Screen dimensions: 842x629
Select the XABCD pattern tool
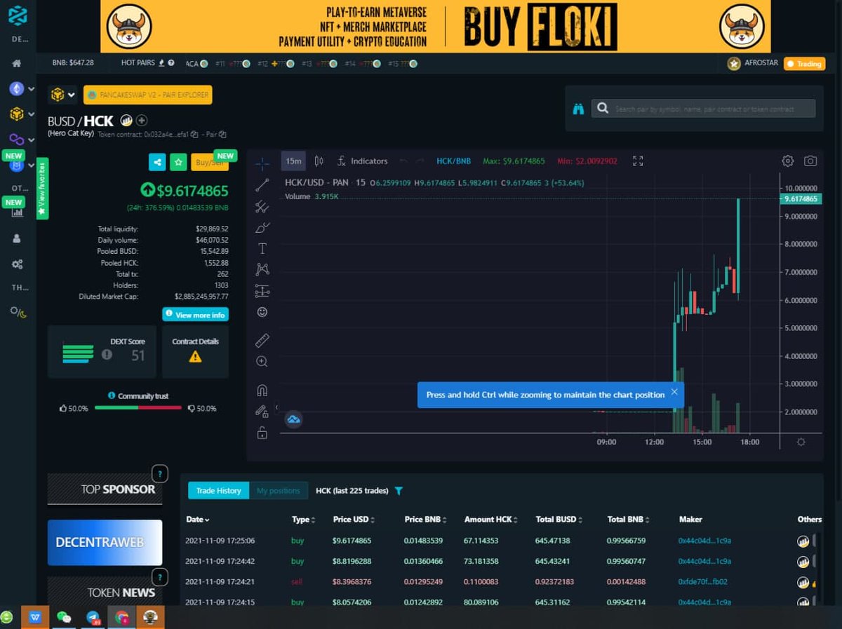pyautogui.click(x=262, y=269)
